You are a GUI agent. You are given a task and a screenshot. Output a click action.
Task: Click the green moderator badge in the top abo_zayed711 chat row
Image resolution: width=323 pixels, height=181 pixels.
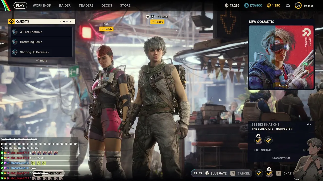2,153
